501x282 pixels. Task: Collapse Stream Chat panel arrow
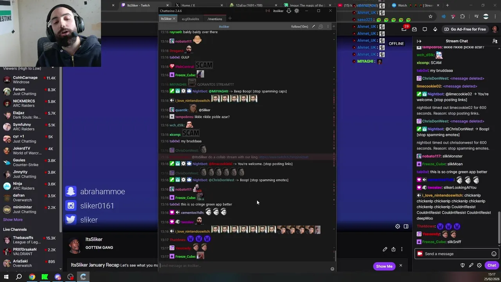(x=419, y=41)
